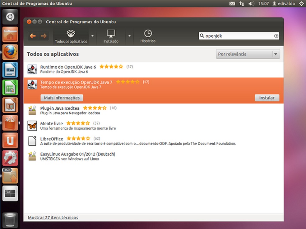The image size is (306, 229).
Task: Open the Trash in the launcher
Action: tap(10, 220)
